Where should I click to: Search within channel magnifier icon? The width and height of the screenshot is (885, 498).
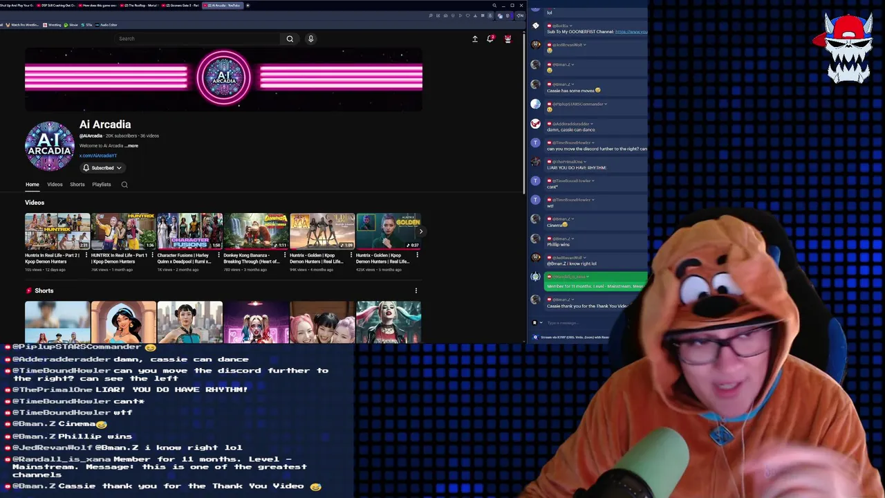tap(124, 185)
